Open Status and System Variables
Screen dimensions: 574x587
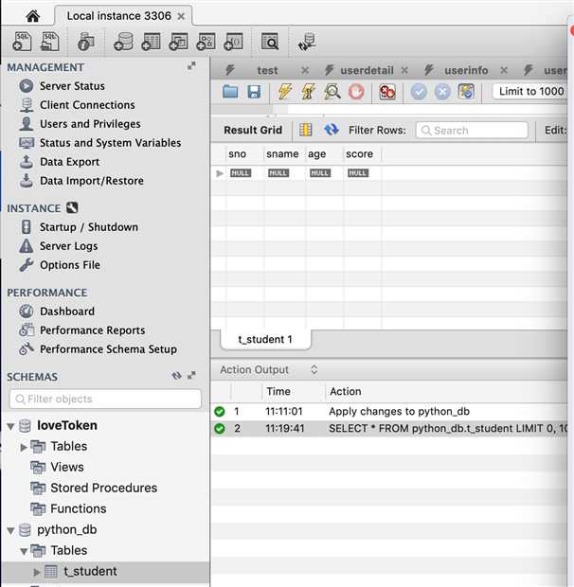[x=110, y=143]
